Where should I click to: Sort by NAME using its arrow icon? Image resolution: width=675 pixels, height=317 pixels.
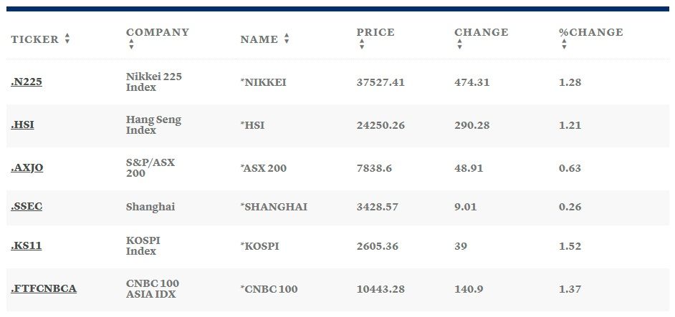coord(287,39)
